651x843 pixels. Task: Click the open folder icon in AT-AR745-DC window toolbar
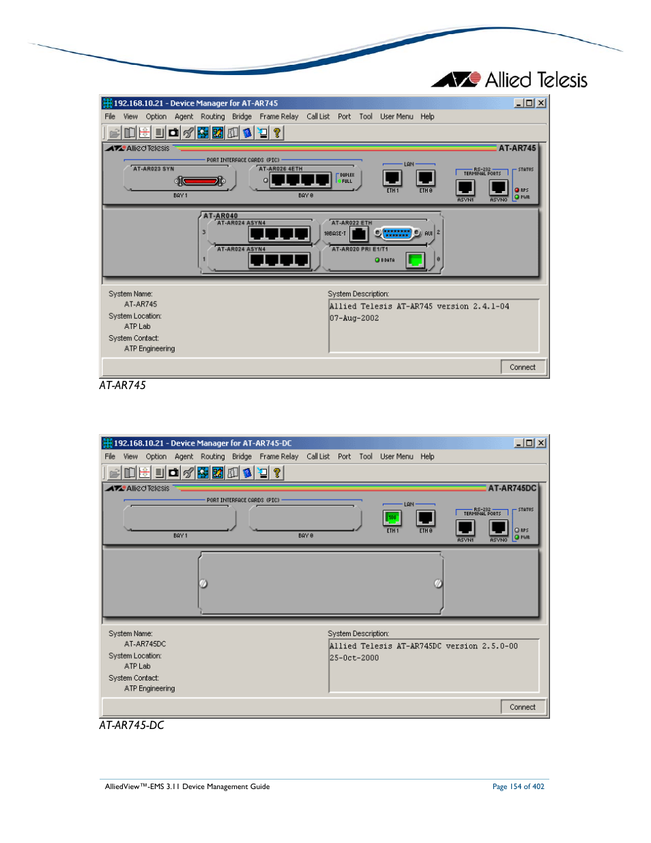coord(115,473)
